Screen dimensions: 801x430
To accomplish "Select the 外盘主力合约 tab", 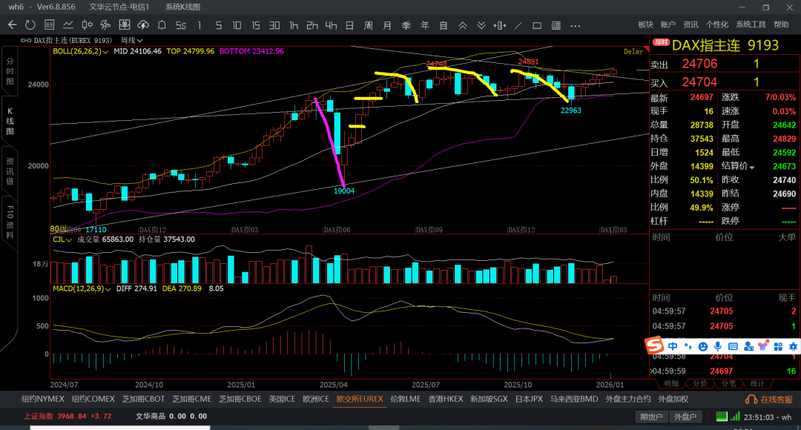I will (x=628, y=399).
